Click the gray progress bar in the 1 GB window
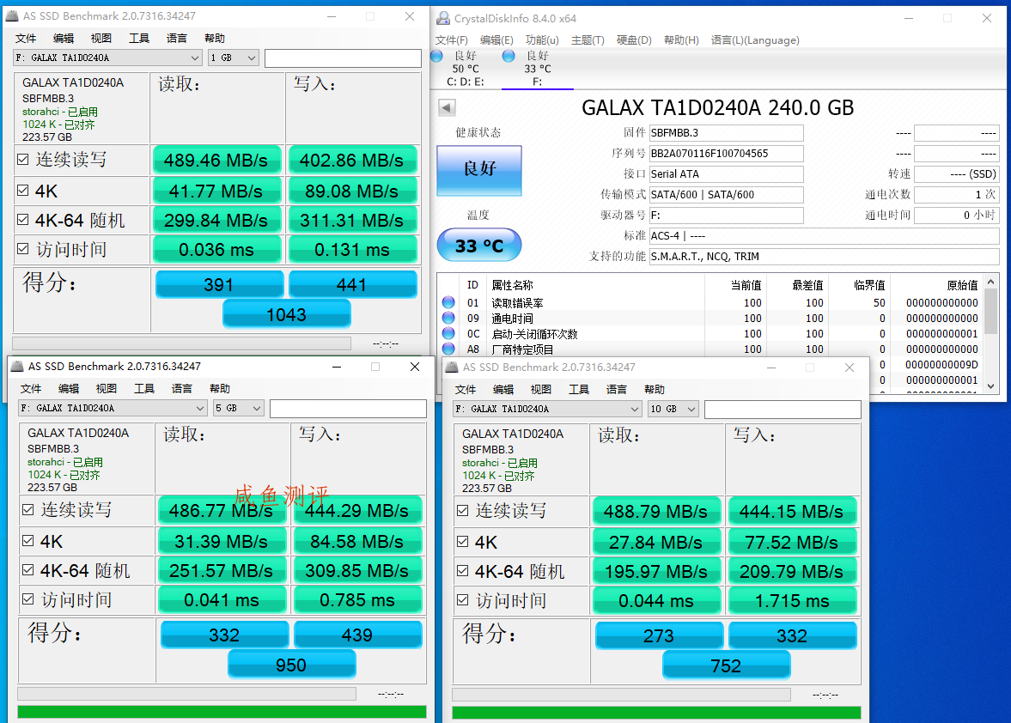Image resolution: width=1011 pixels, height=723 pixels. (182, 343)
